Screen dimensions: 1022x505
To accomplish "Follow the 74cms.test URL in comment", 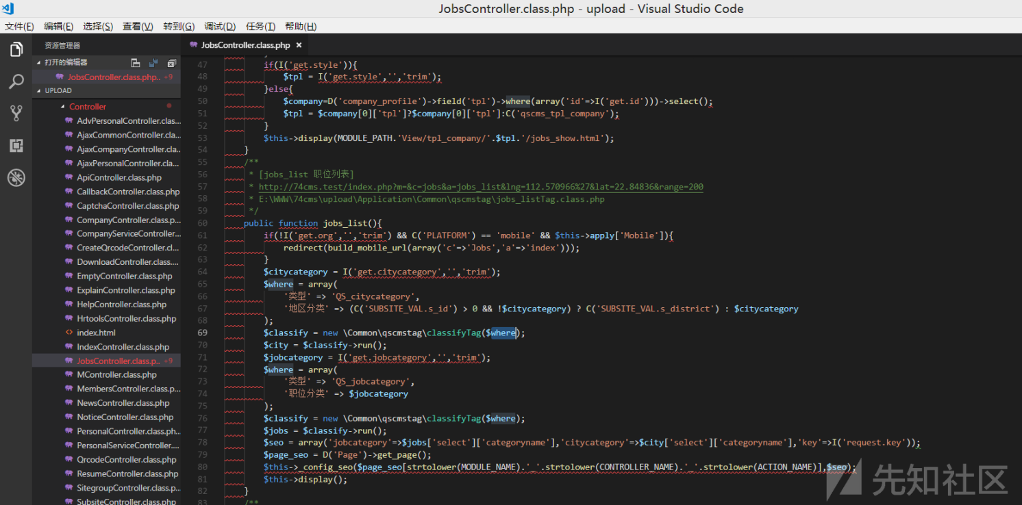I will [x=480, y=187].
